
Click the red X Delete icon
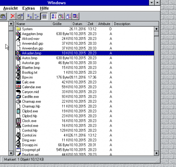point(13,16)
